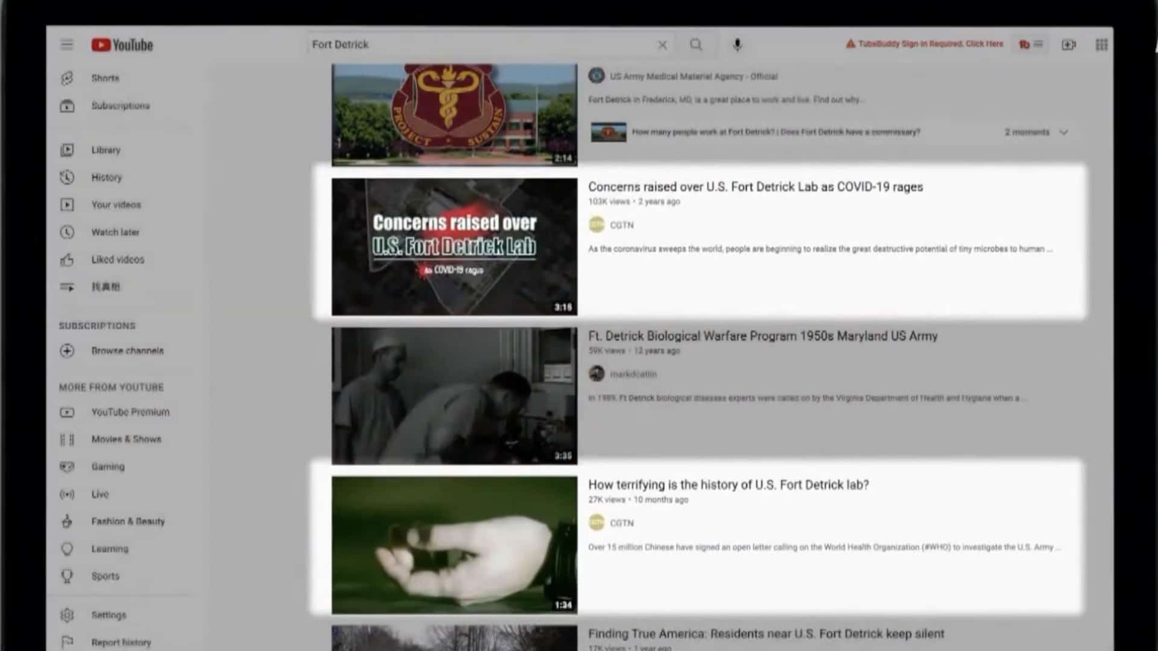Image resolution: width=1158 pixels, height=651 pixels.
Task: Click the US Army channel avatar
Action: point(596,76)
